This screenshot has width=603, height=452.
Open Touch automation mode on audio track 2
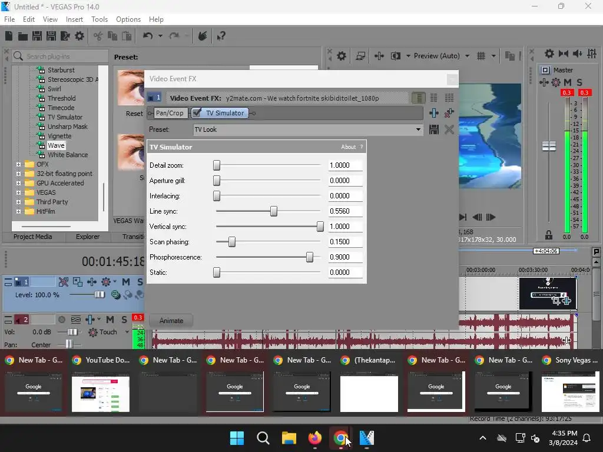(x=108, y=332)
